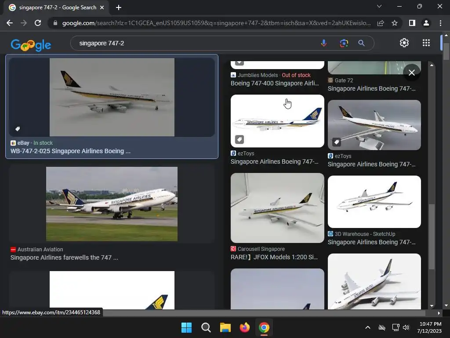Open Gate 72 Singapore Airlines Boeing result
The image size is (450, 338).
pos(372,88)
